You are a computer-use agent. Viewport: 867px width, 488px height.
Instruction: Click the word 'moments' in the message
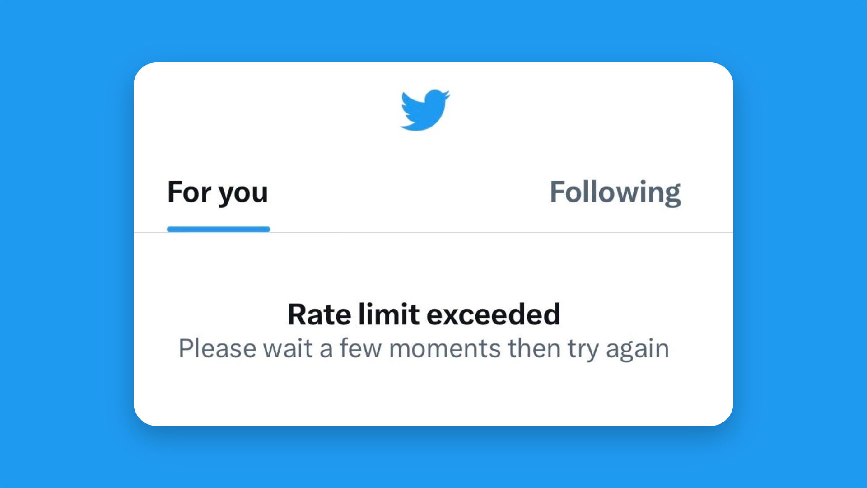445,349
